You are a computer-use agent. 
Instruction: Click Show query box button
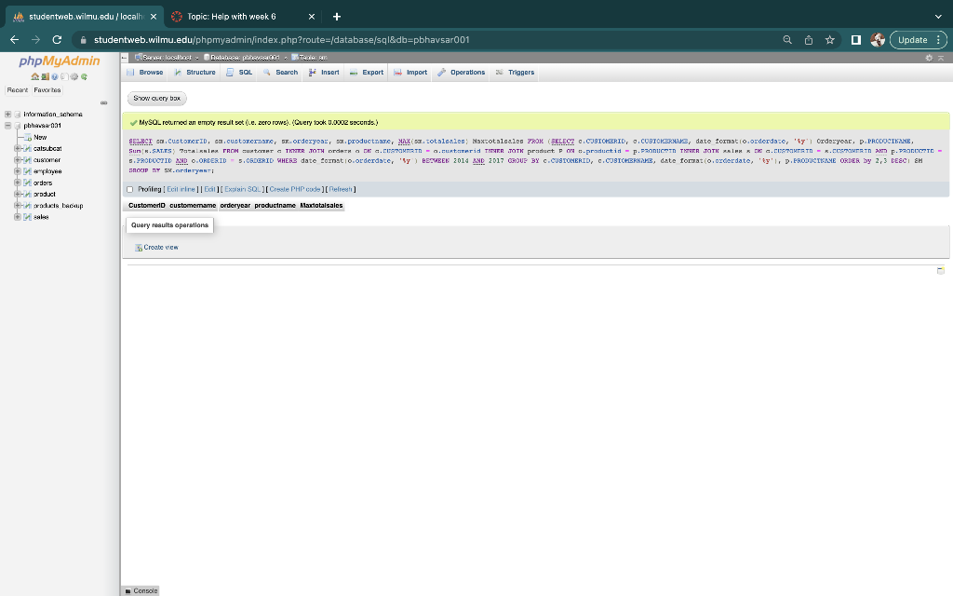click(156, 99)
